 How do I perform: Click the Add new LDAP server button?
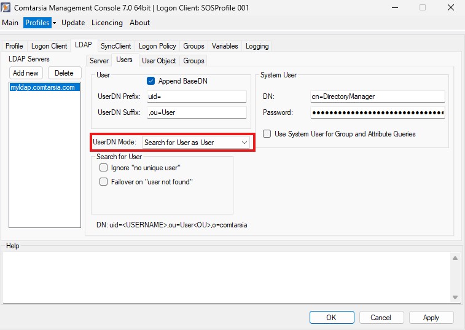point(26,73)
